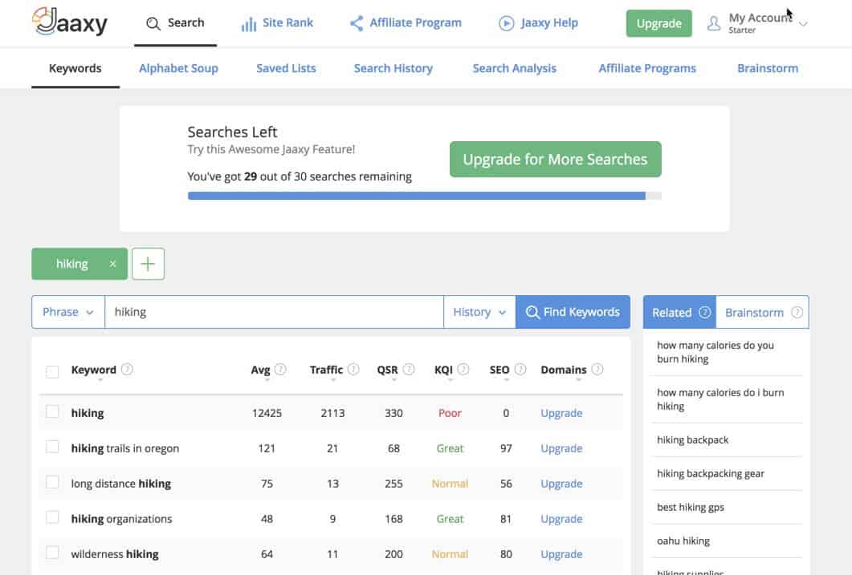This screenshot has height=575, width=852.
Task: Select how many calories do you burn hiking
Action: 715,352
